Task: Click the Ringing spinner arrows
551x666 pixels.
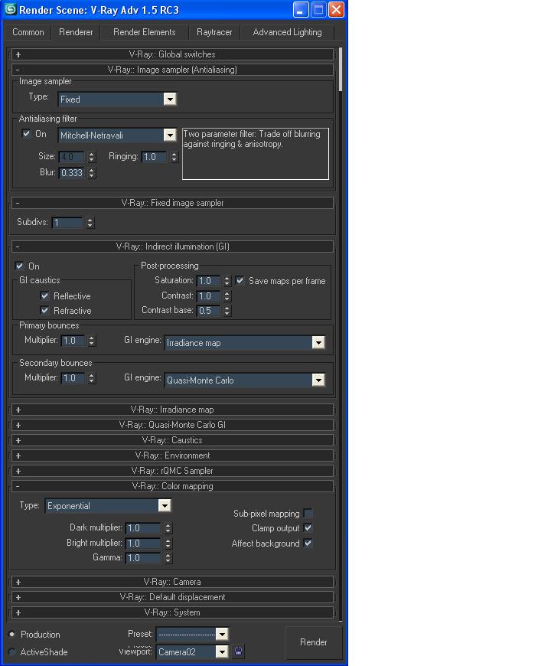Action: click(174, 157)
